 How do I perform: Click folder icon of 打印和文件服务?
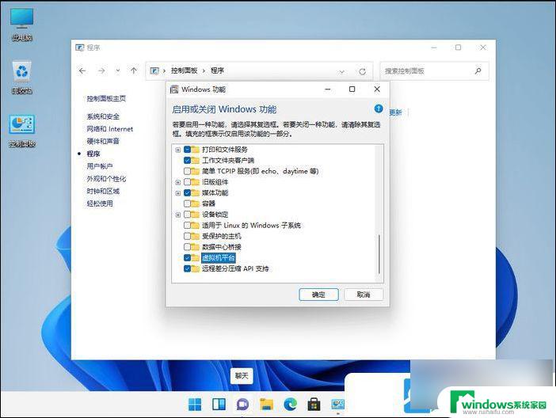coord(196,150)
